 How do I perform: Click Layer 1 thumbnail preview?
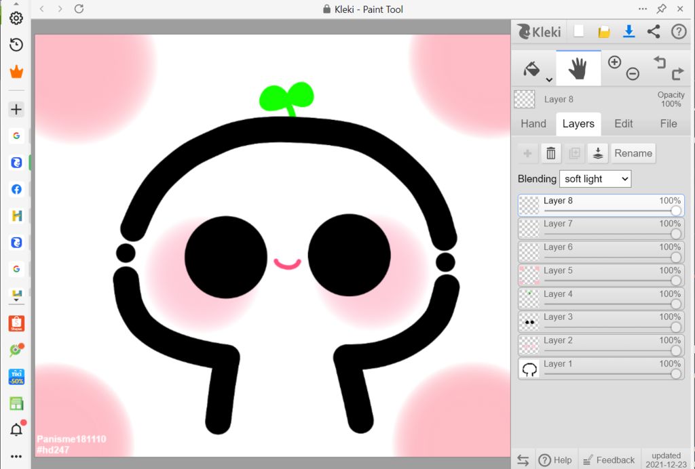[x=529, y=369]
